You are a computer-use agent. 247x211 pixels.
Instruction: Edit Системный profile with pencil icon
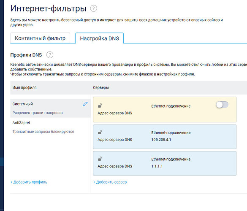[85, 104]
